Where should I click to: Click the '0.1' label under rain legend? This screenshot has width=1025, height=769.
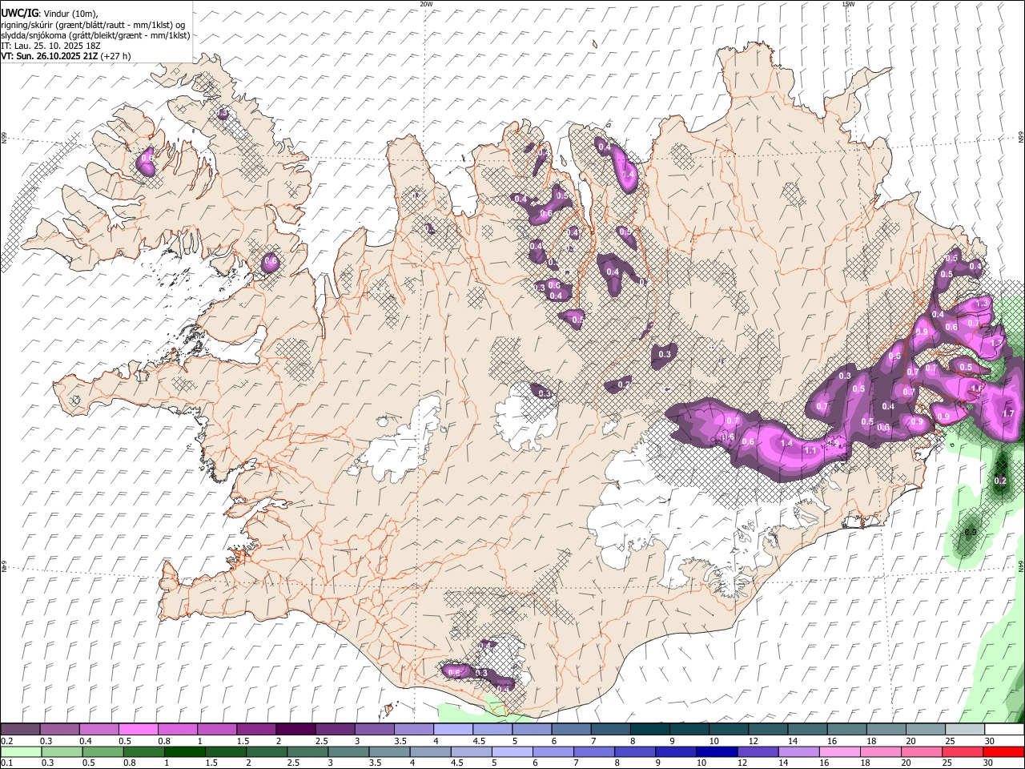click(x=7, y=763)
